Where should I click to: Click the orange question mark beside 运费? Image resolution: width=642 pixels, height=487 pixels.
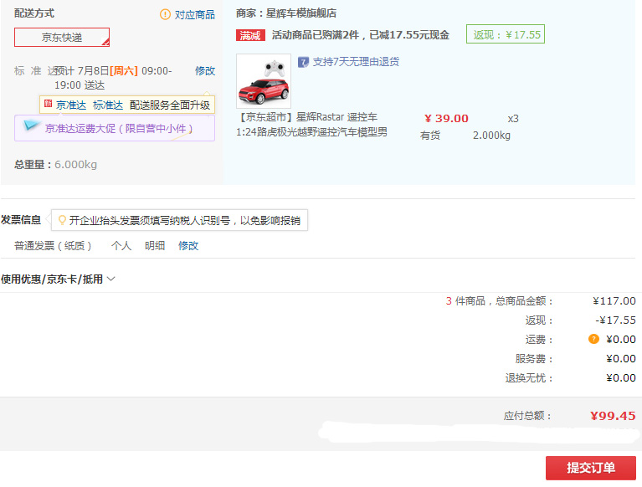593,339
